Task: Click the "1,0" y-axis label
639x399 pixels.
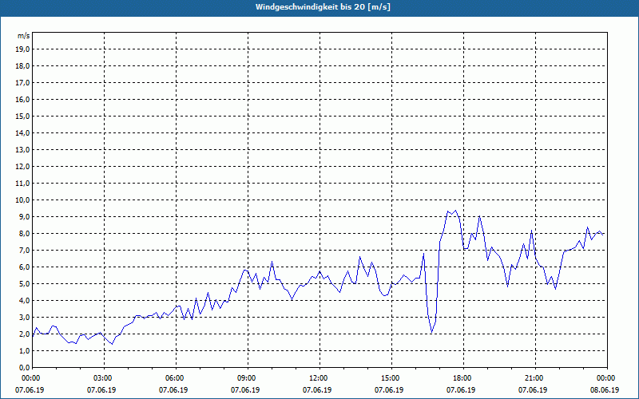Action: tap(24, 351)
